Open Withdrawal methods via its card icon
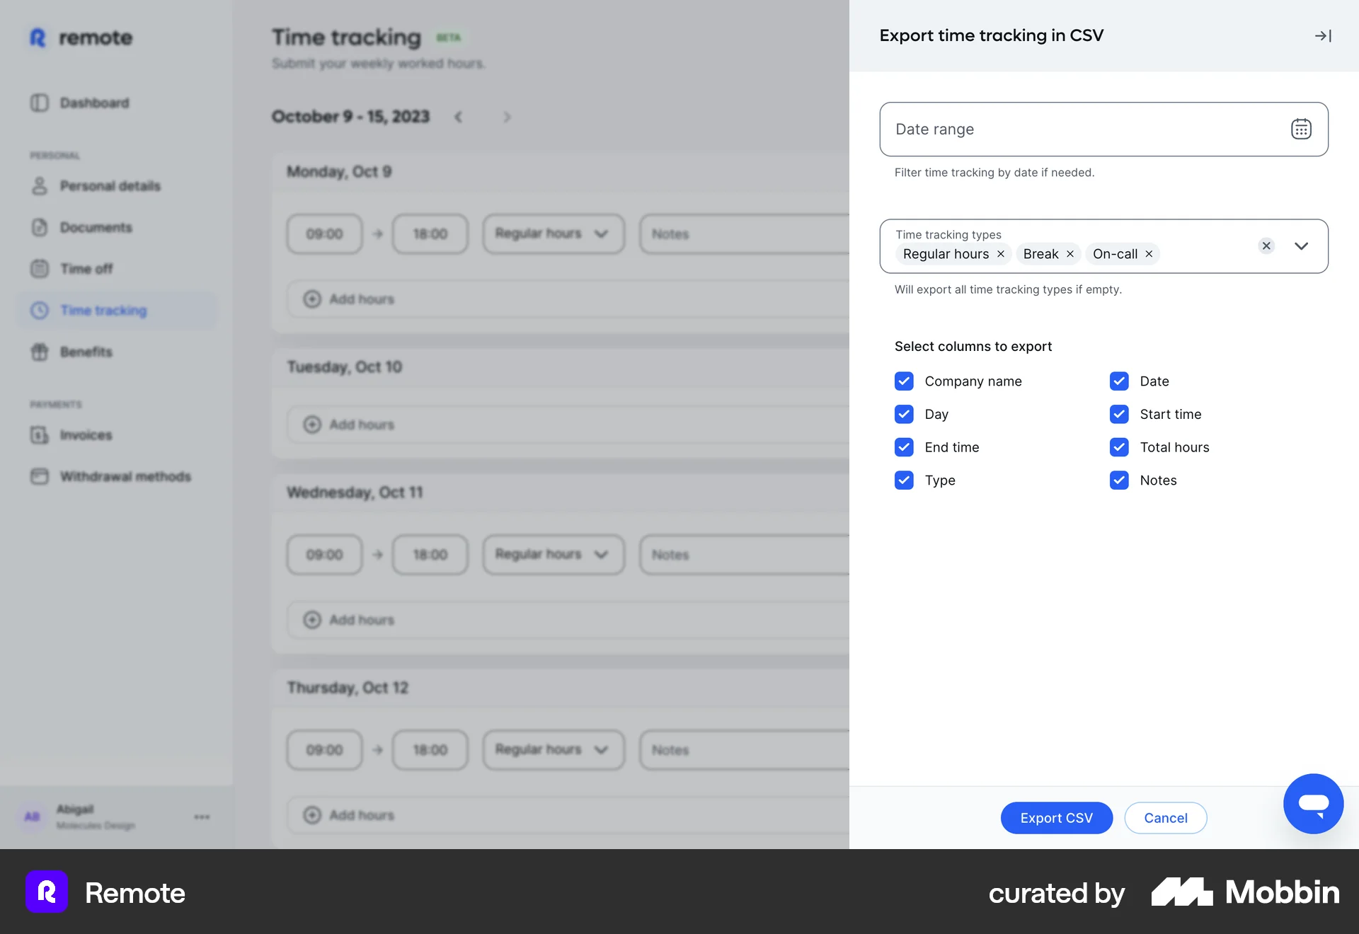This screenshot has width=1359, height=934. tap(40, 476)
